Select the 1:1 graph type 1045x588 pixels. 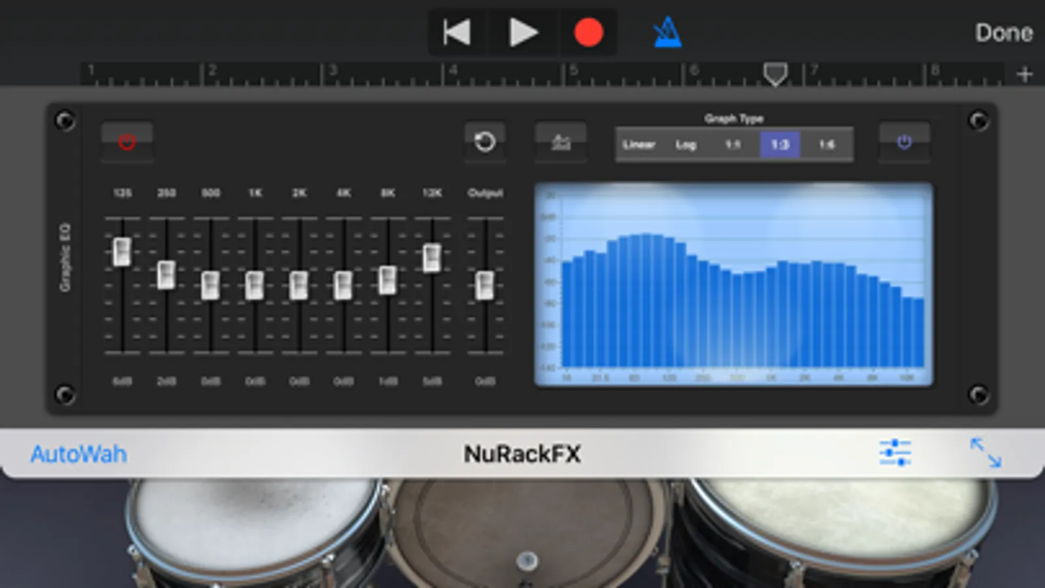(733, 144)
